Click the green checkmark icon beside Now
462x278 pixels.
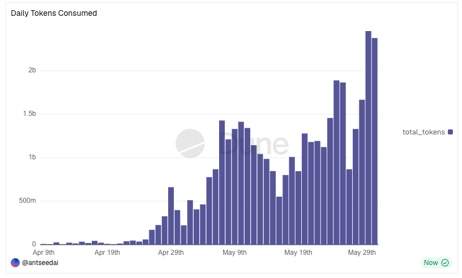coord(445,263)
